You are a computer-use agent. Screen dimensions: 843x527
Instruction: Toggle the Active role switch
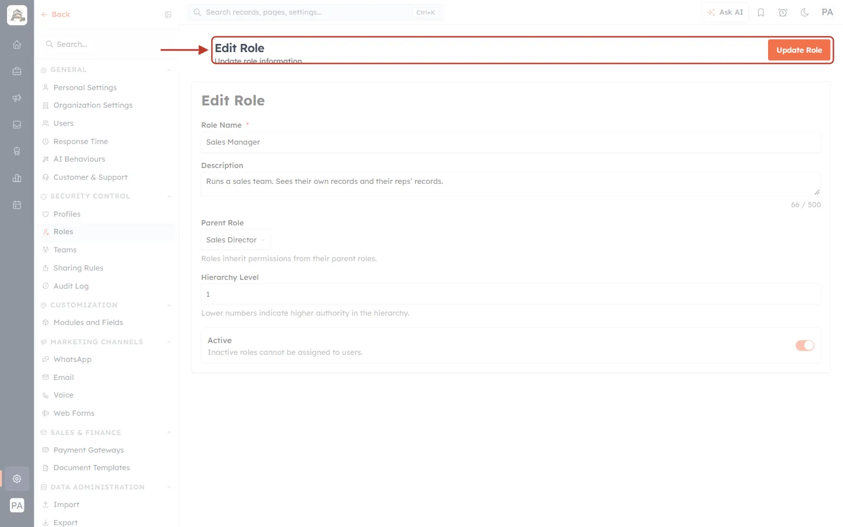[x=805, y=345]
